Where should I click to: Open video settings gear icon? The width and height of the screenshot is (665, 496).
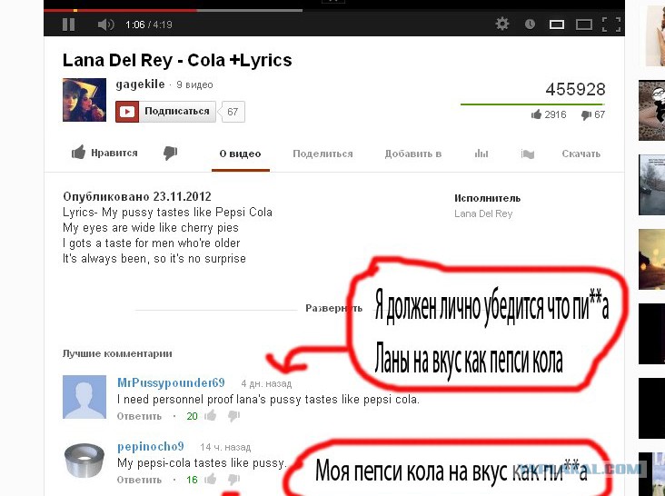(x=502, y=25)
